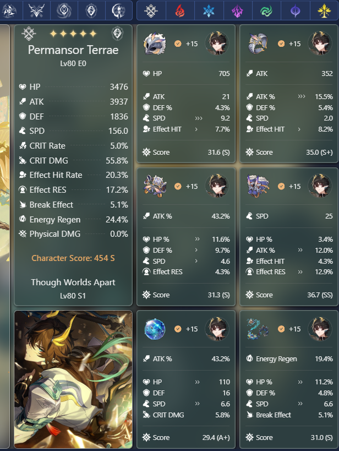Filter by the Quantum element icon
Screen dimensions: 339x451
pyautogui.click(x=296, y=11)
